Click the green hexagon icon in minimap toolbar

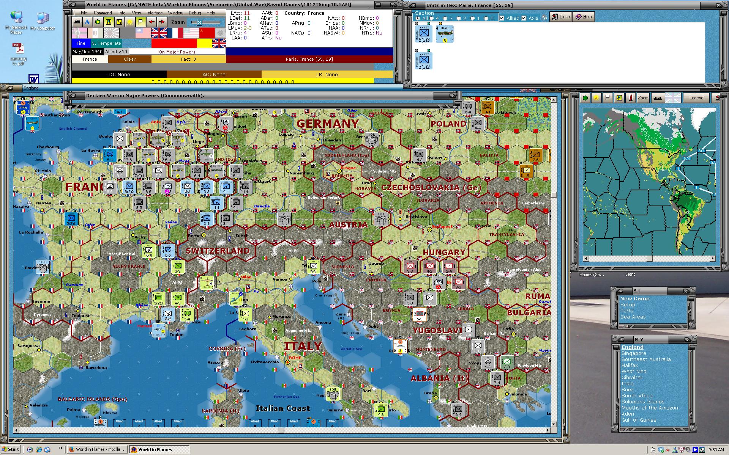pyautogui.click(x=585, y=98)
